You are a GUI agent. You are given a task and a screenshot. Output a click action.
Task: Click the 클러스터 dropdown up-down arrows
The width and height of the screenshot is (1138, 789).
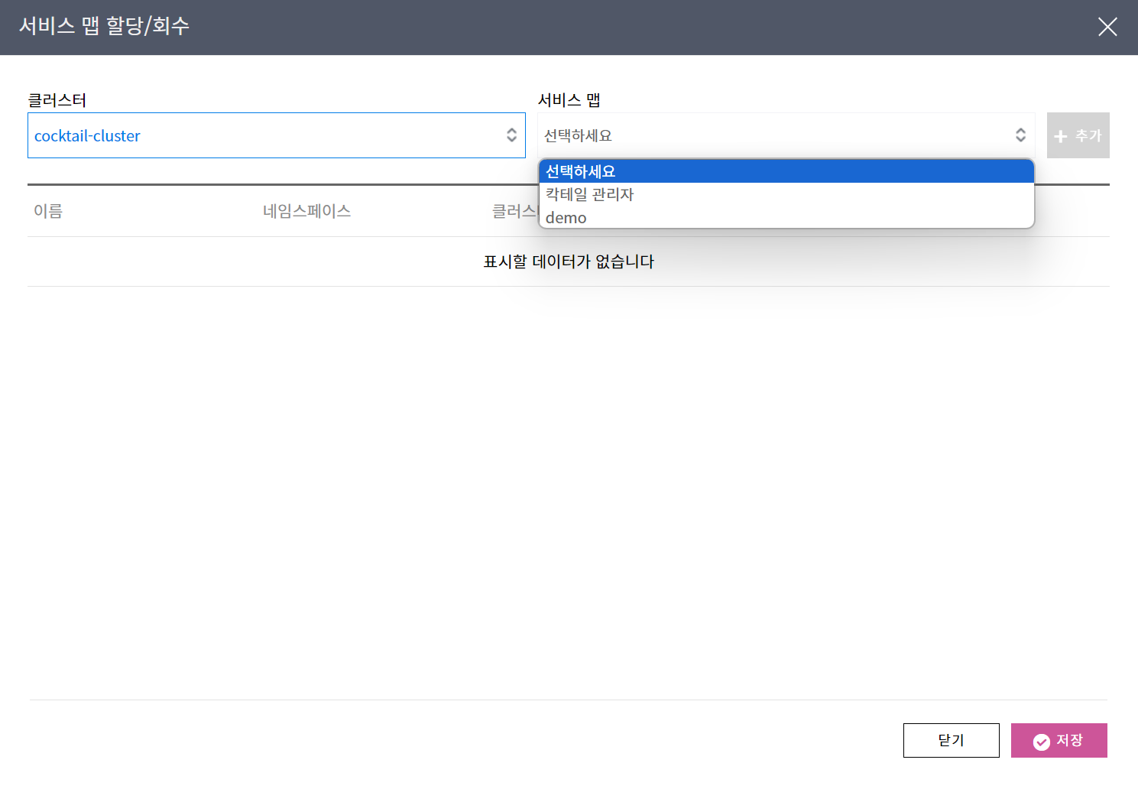tap(511, 135)
